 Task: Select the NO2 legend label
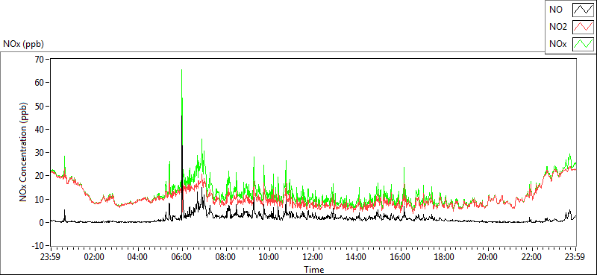(x=558, y=27)
